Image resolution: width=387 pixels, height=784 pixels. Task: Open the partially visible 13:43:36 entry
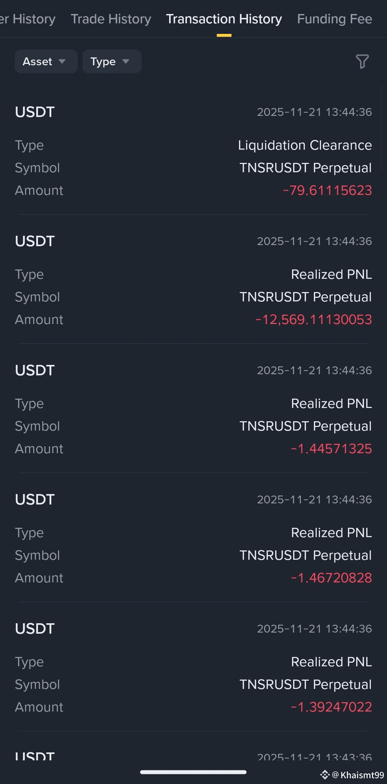point(193,757)
